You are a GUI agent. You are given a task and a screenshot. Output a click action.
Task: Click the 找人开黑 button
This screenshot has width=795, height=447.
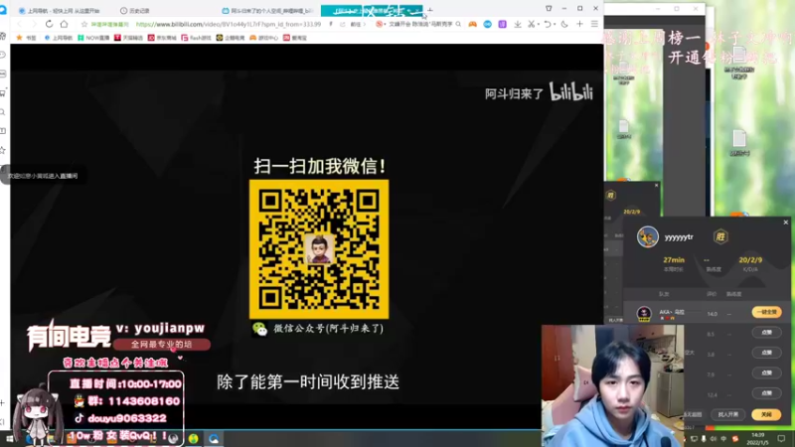[728, 414]
